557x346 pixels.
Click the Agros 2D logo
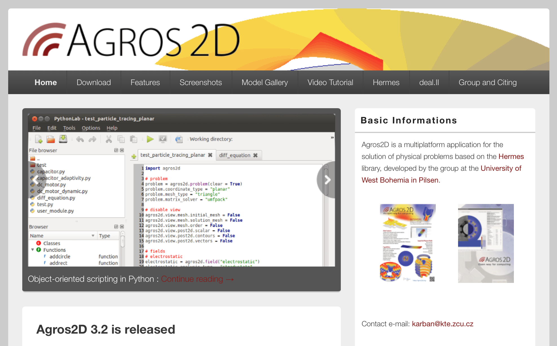[x=131, y=40]
